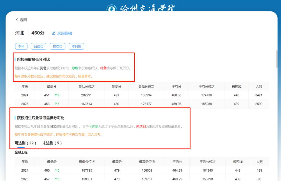Click green up arrow beside 451

55,95
